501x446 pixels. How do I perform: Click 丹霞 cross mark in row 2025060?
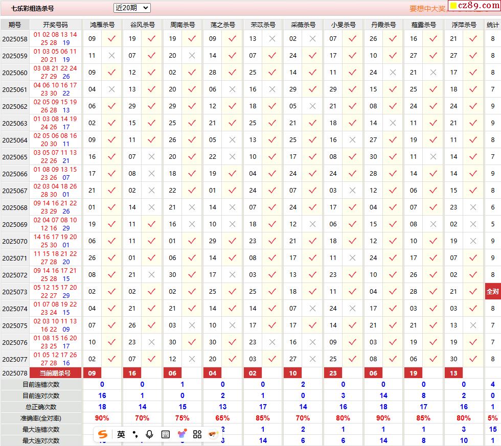coord(393,73)
